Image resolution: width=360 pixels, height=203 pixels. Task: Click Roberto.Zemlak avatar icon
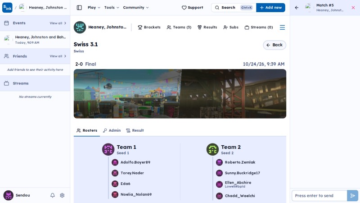click(219, 162)
